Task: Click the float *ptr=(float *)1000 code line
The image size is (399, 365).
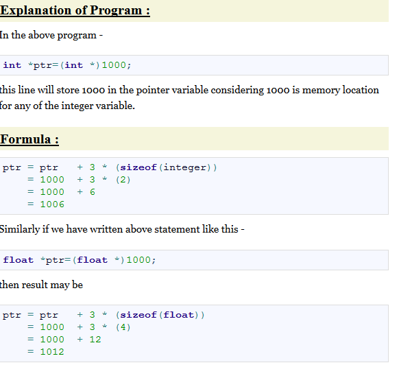Action: (x=79, y=260)
